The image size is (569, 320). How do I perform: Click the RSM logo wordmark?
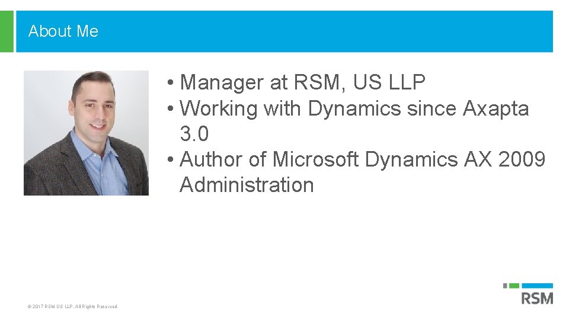(537, 297)
